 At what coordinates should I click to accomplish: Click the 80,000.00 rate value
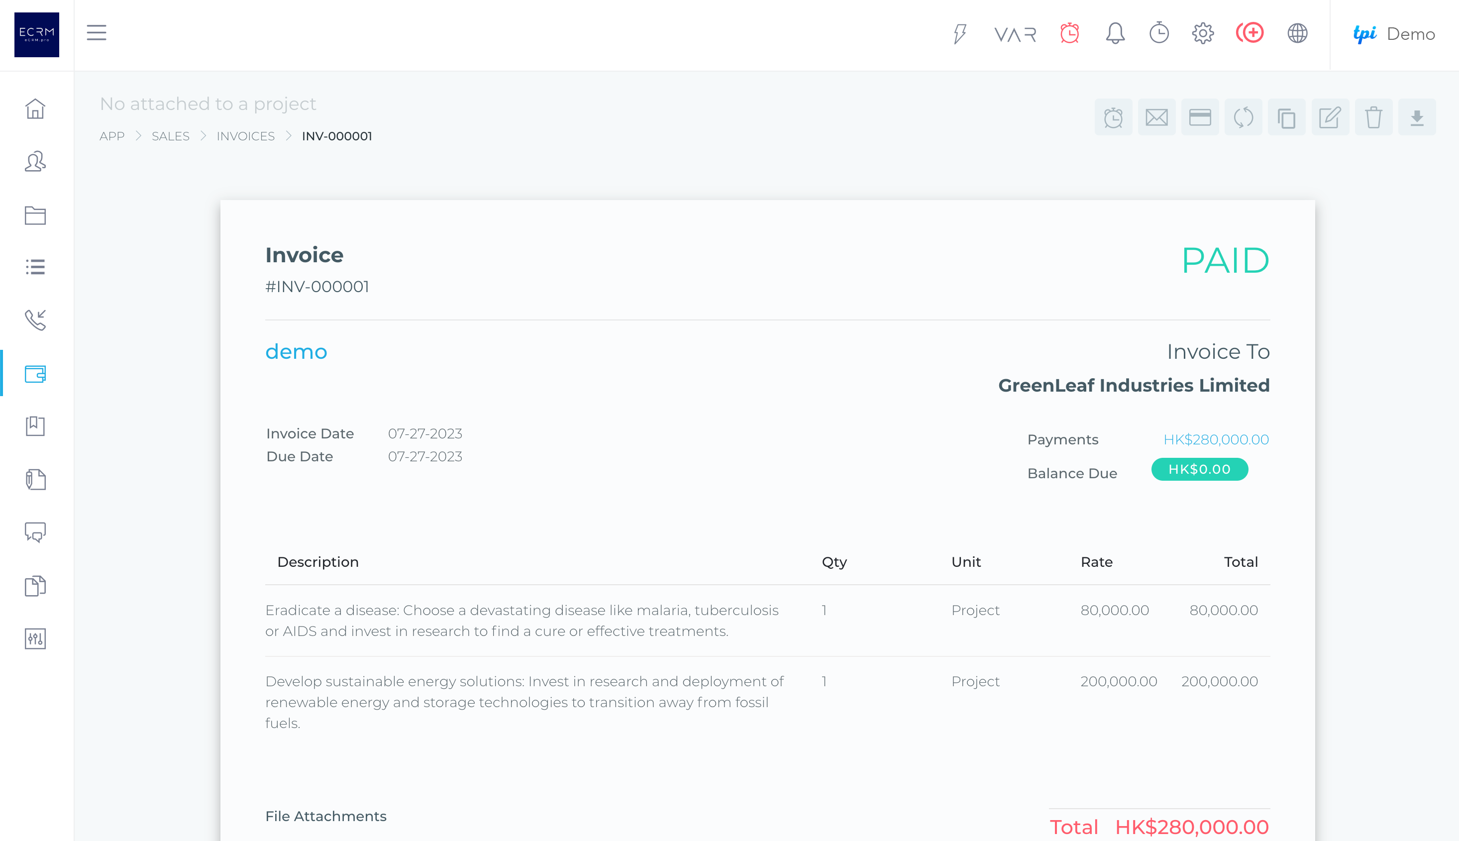pos(1114,611)
